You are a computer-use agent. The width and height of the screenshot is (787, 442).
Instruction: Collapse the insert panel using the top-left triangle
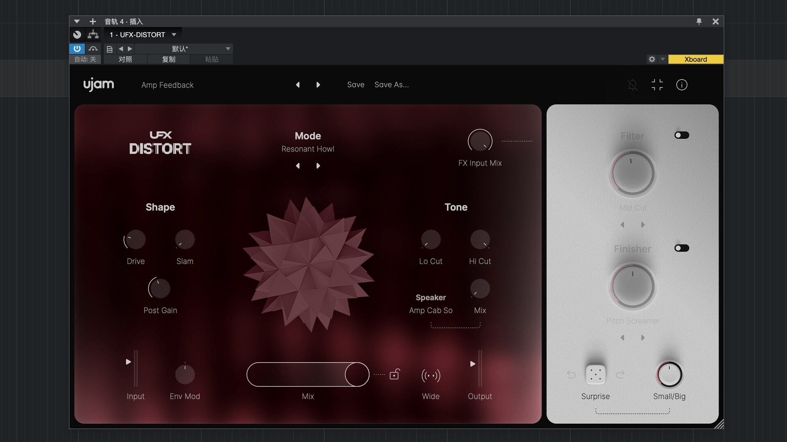point(76,21)
